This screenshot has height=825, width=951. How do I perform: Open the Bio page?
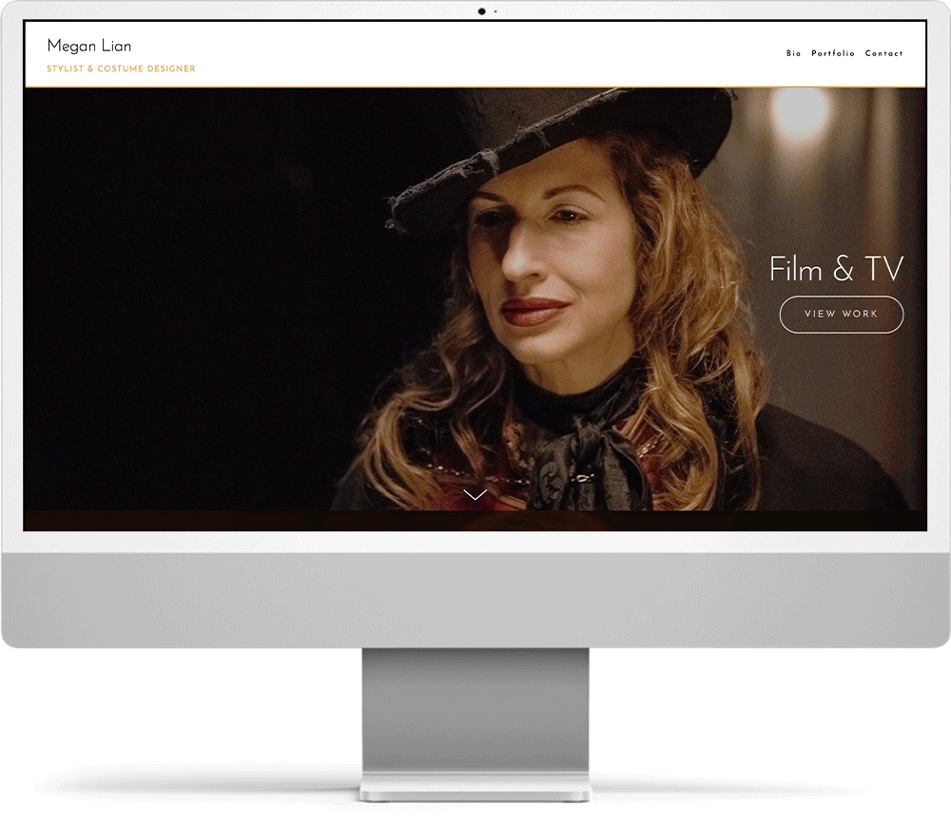click(793, 53)
